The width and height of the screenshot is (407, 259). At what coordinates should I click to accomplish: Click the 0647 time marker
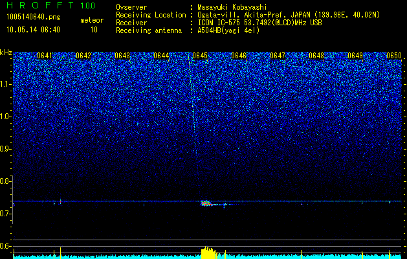pyautogui.click(x=278, y=56)
